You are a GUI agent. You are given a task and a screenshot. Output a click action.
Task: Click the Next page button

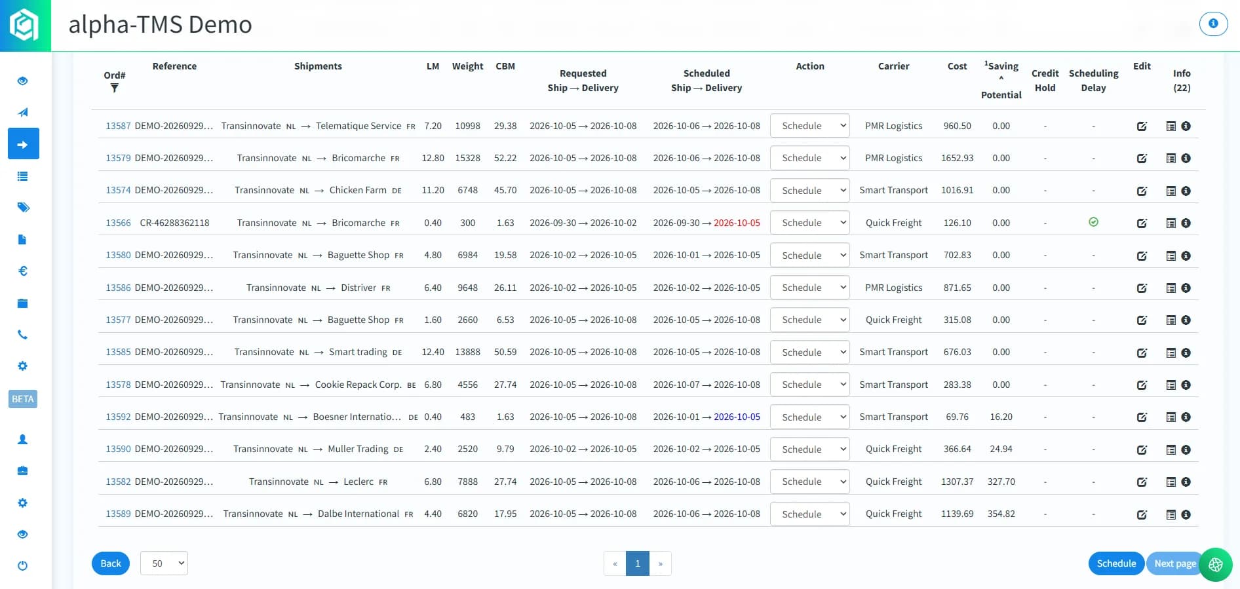[1174, 563]
